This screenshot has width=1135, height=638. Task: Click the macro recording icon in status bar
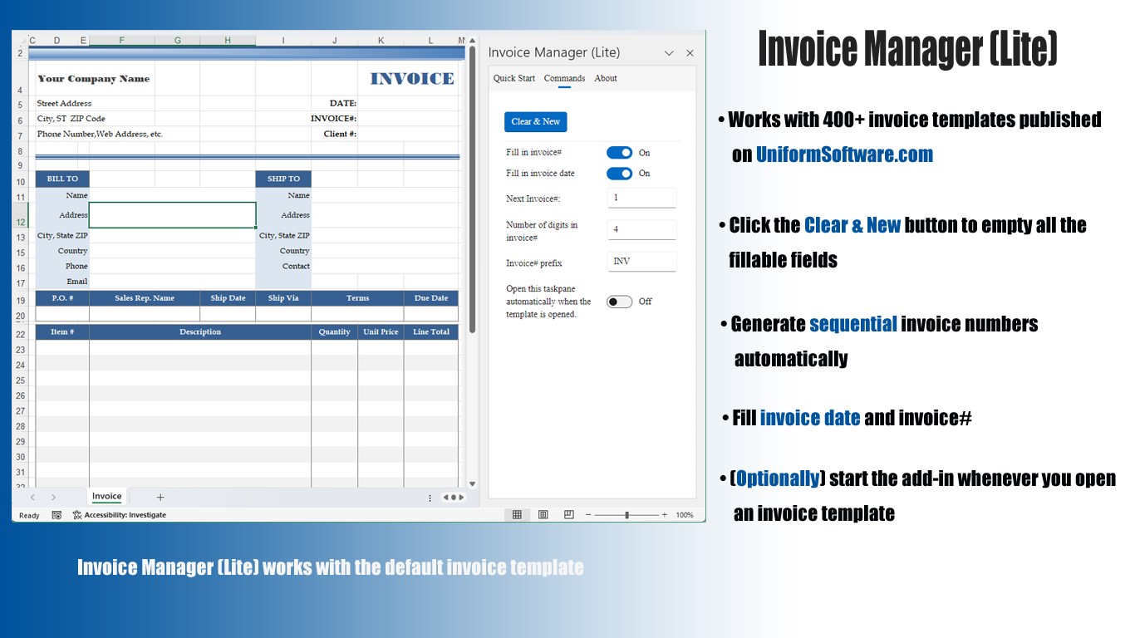pos(57,515)
